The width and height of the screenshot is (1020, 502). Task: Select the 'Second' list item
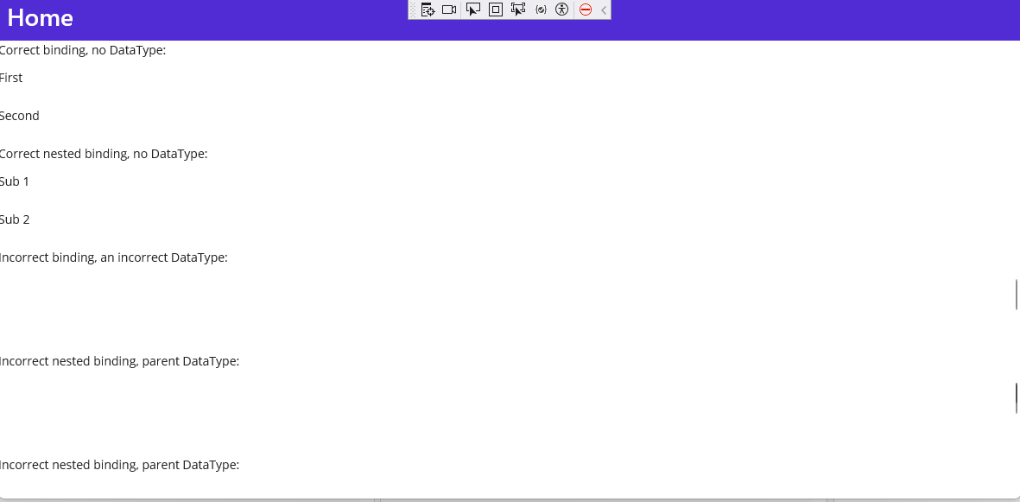point(19,115)
